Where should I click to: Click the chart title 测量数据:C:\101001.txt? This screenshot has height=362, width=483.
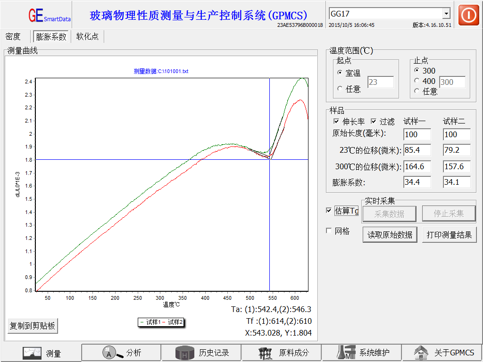(x=161, y=72)
